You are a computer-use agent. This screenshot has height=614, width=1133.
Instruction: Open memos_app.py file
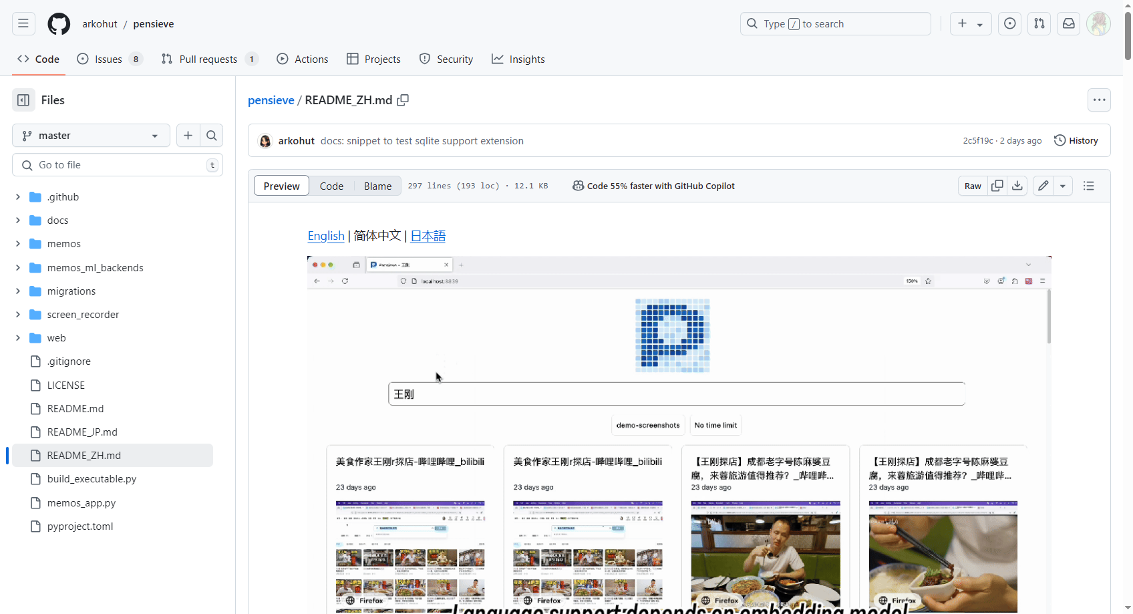[82, 503]
